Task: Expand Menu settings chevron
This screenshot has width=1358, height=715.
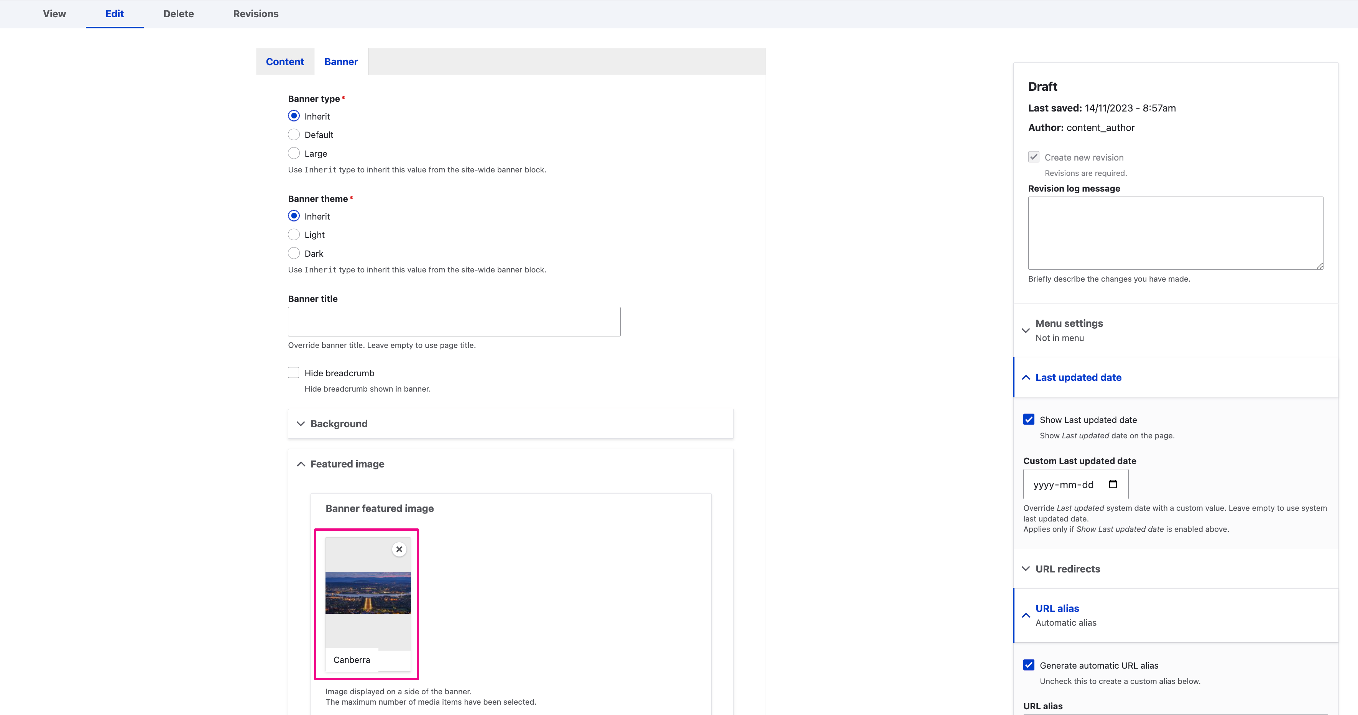Action: pos(1026,330)
